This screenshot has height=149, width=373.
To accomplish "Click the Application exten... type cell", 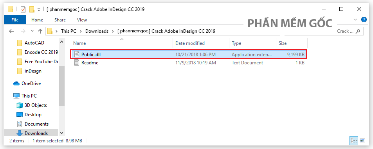I will [x=251, y=55].
